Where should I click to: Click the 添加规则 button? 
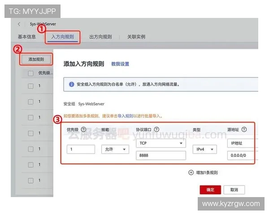click(36, 59)
